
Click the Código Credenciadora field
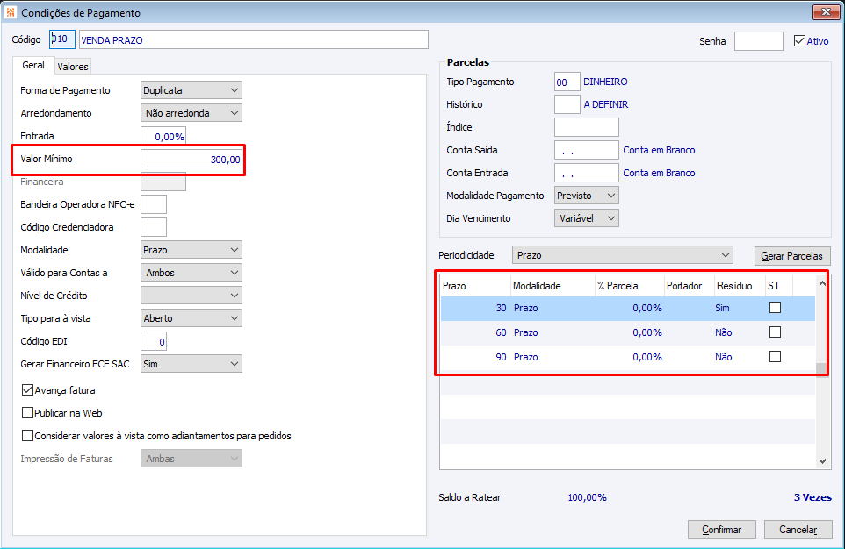click(154, 227)
